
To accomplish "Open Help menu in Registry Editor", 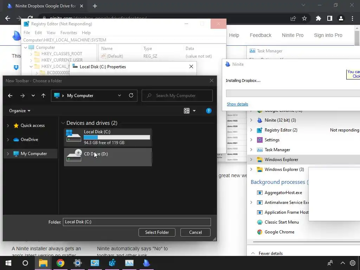I will [86, 33].
